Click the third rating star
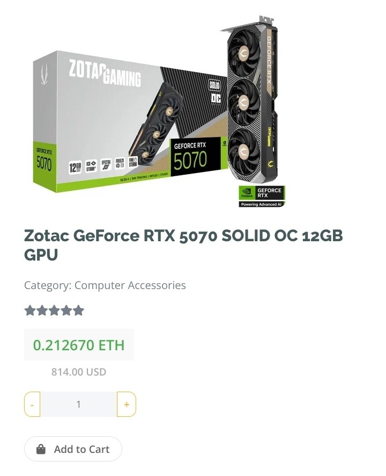Viewport: 386px width, 476px height. [54, 311]
